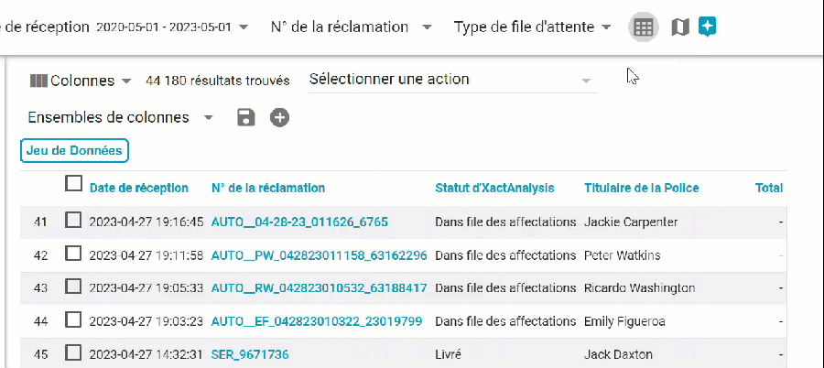Check the box for row 41

click(x=74, y=221)
